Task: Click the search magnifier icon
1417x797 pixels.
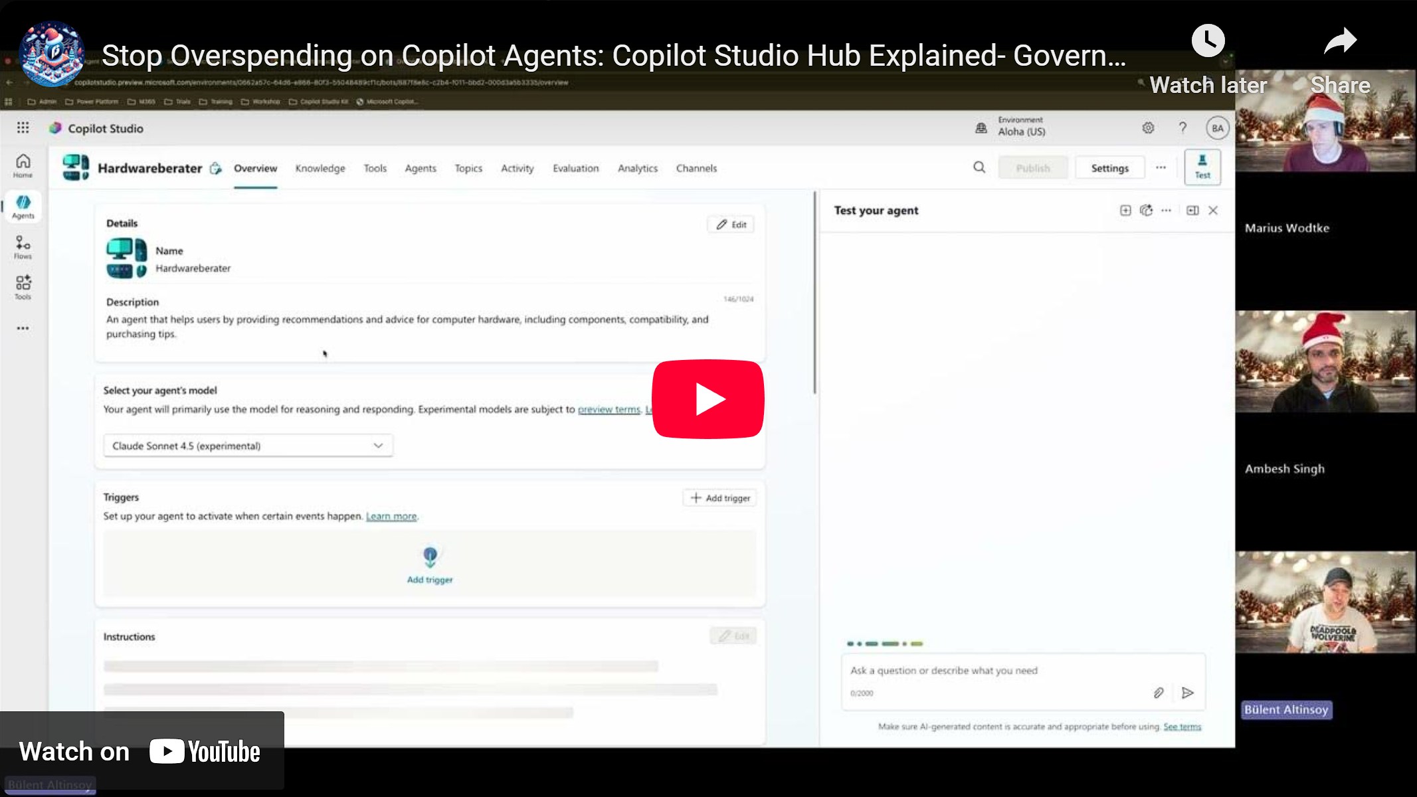Action: pos(979,167)
